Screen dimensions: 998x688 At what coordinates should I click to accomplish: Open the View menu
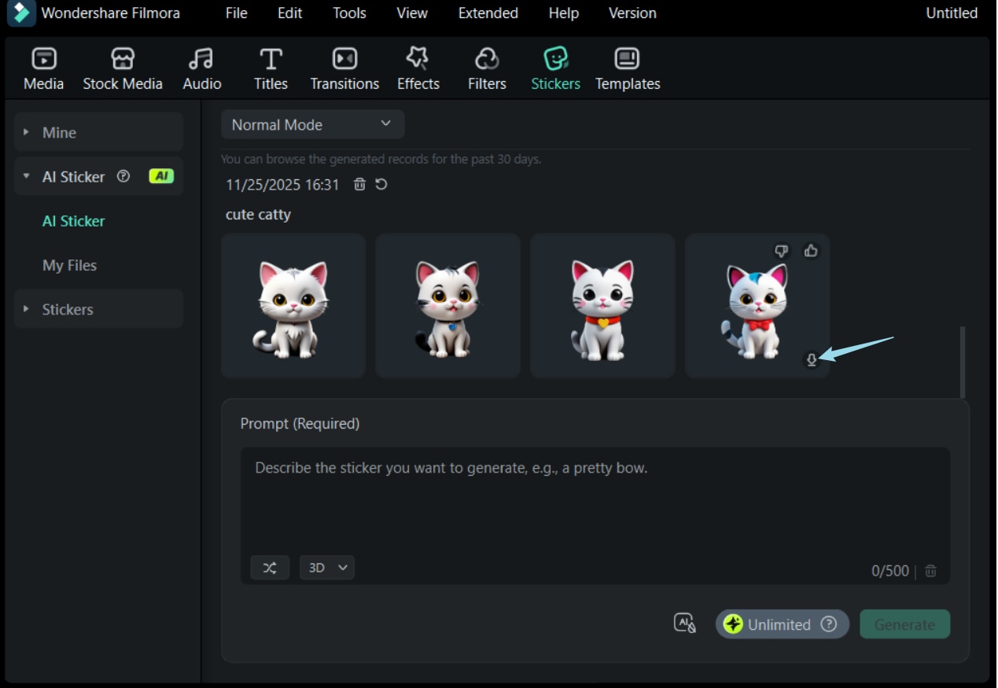(x=412, y=13)
